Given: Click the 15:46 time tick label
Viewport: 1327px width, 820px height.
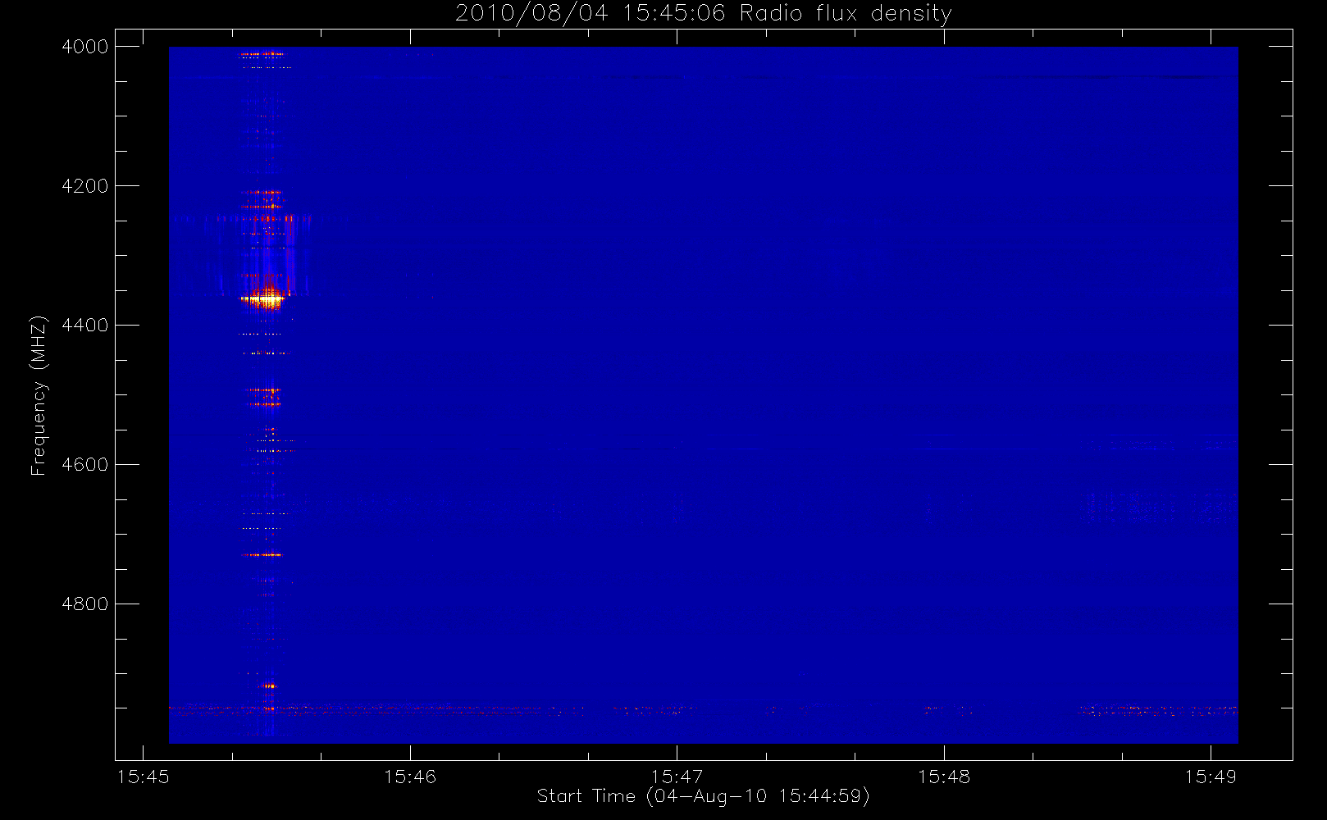Looking at the screenshot, I should (x=410, y=777).
